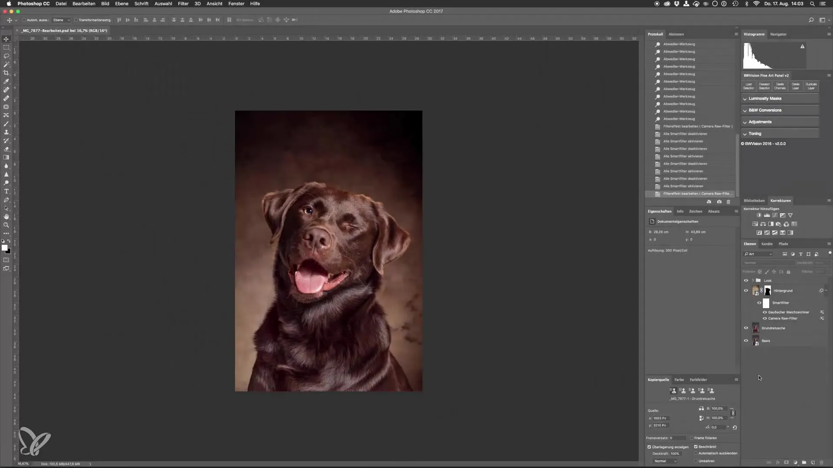Image resolution: width=833 pixels, height=468 pixels.
Task: Delete current state in Protokoll panel
Action: pos(728,202)
